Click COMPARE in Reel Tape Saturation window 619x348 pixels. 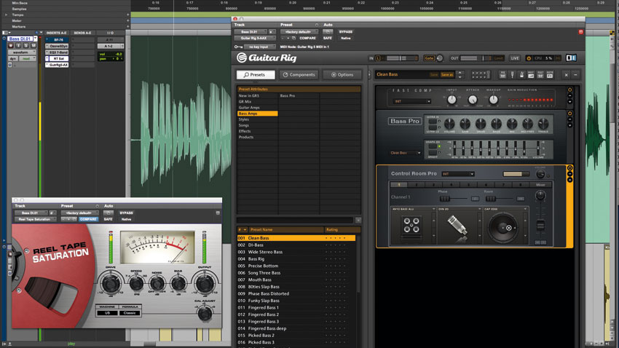coord(88,219)
